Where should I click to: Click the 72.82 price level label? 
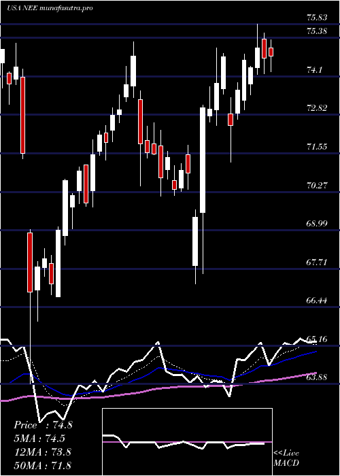pyautogui.click(x=317, y=108)
